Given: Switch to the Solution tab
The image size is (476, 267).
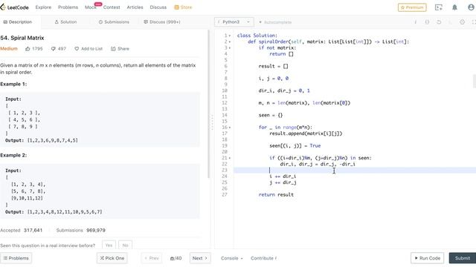Looking at the screenshot, I should (65, 22).
